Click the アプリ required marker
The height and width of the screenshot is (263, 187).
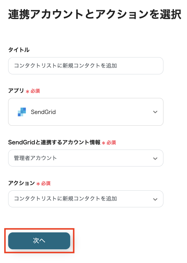point(33,91)
